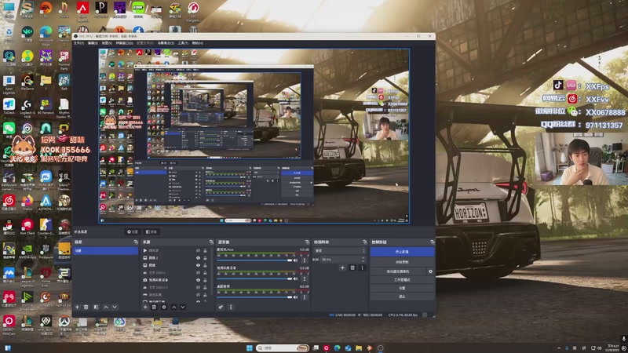628x353 pixels.
Task: Click the 退出 button
Action: tap(402, 297)
